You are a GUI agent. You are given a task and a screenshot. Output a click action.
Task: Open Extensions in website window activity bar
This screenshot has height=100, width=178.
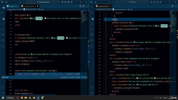92,29
